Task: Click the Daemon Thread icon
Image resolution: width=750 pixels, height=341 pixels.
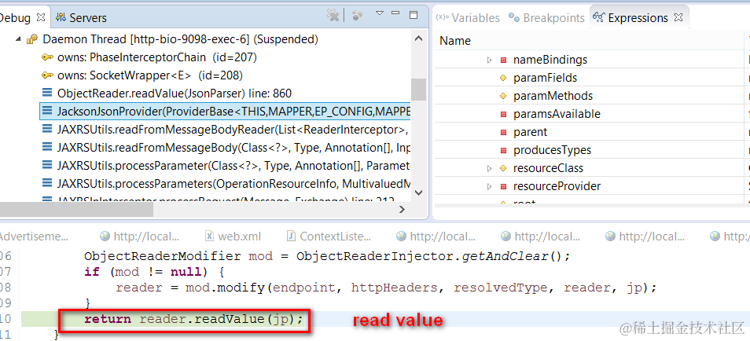Action: [x=32, y=39]
